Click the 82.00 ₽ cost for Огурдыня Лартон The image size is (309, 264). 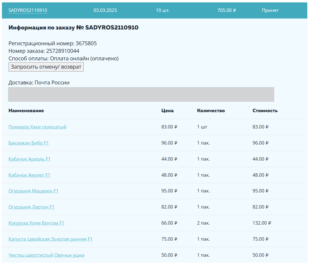point(261,207)
